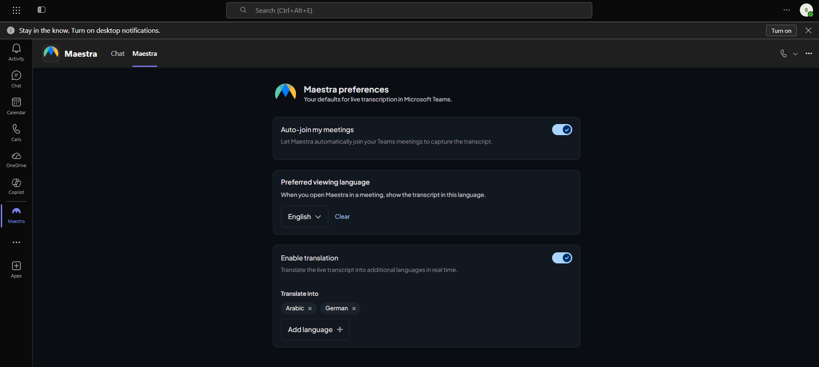Open Copilot in the left rail
Screen dimensions: 819x367
pos(16,187)
